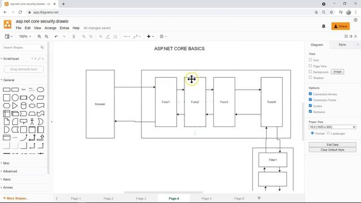Expand the Advanced shapes section
The image size is (361, 203).
pyautogui.click(x=10, y=171)
